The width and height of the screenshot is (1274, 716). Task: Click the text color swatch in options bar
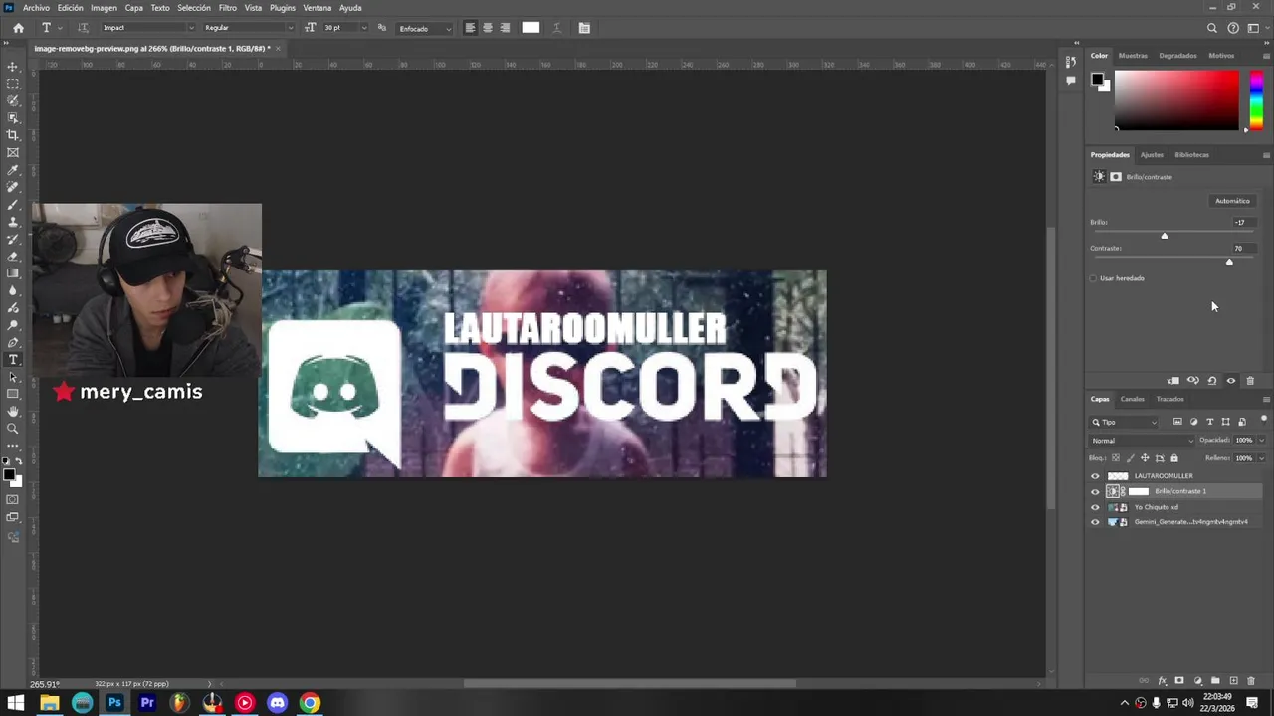(x=531, y=28)
